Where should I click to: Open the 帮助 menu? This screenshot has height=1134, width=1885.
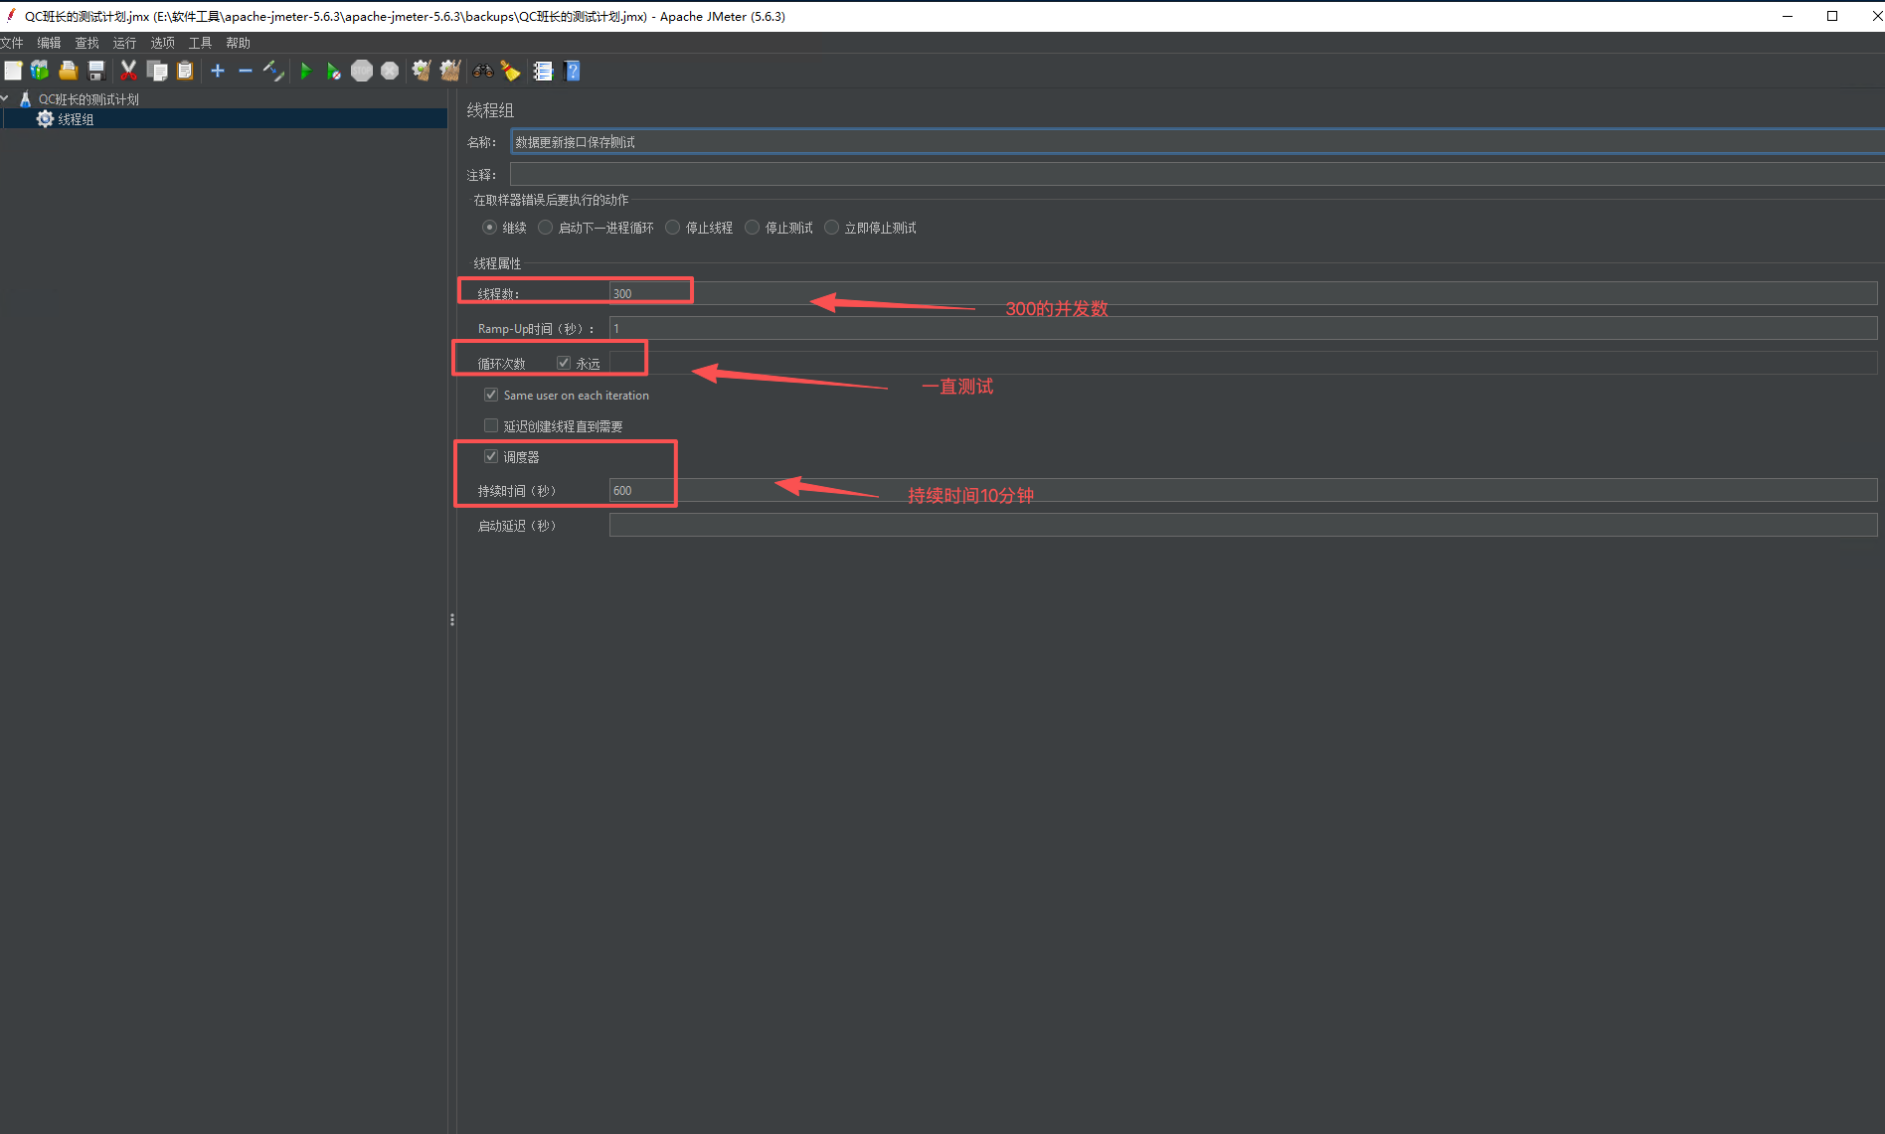point(238,43)
